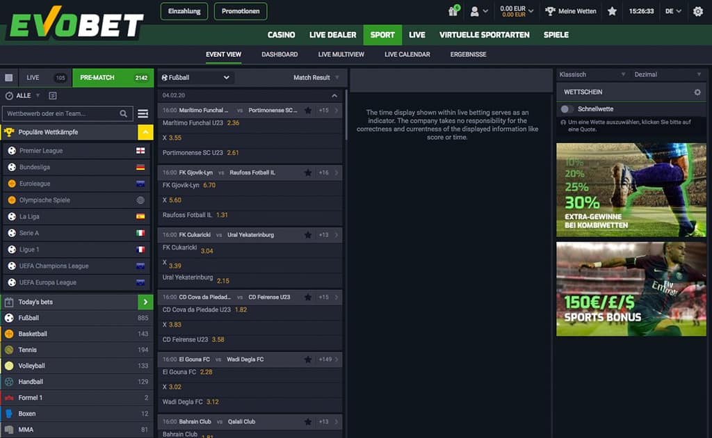
Task: Click the document icon beside ALLE filter
Action: 53,96
